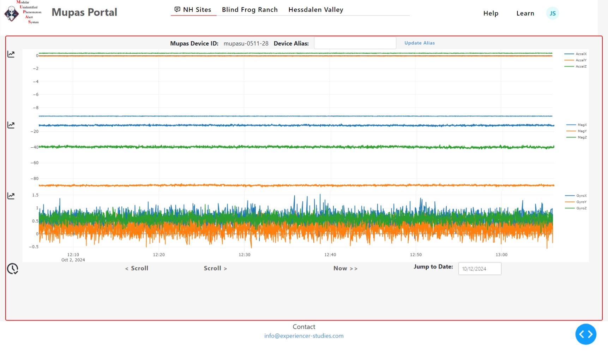Click the gyroscope chart icon
Screen dimensions: 608x356
click(x=11, y=196)
